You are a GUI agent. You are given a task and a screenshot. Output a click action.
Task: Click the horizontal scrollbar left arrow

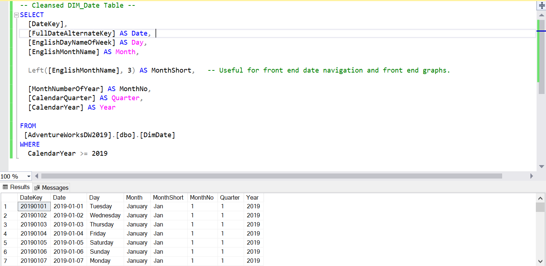(x=37, y=176)
